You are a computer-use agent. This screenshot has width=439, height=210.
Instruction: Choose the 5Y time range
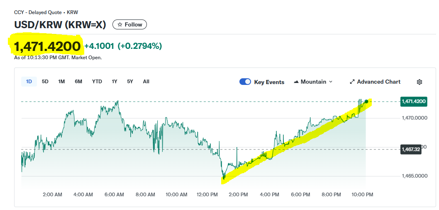point(130,82)
